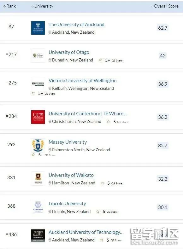Screen dimensions: 183x249
Task: Click the University of Waikato logo
Action: coord(38,179)
